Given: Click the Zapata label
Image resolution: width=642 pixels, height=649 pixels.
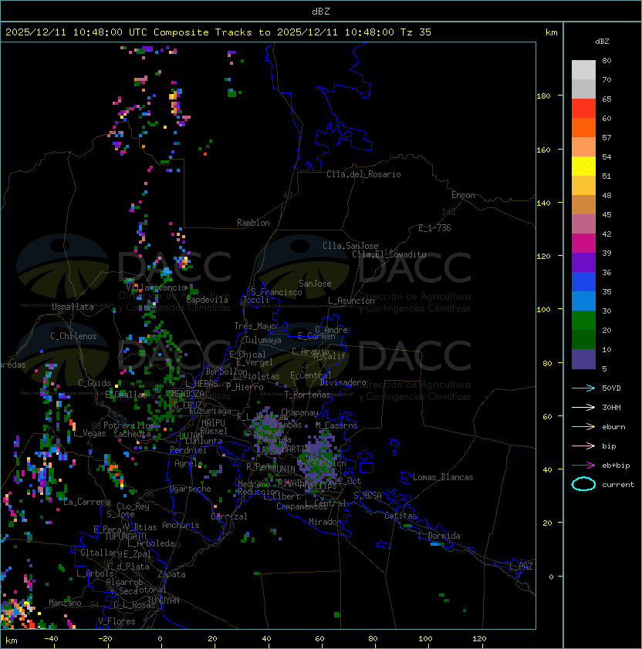Looking at the screenshot, I should click(x=171, y=574).
